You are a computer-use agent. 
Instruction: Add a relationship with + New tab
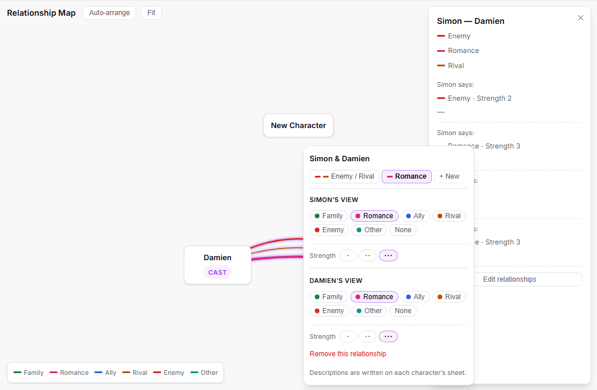449,176
